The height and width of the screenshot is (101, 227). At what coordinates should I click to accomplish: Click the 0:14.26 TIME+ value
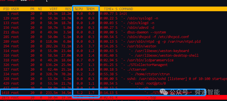pyautogui.click(x=107, y=46)
